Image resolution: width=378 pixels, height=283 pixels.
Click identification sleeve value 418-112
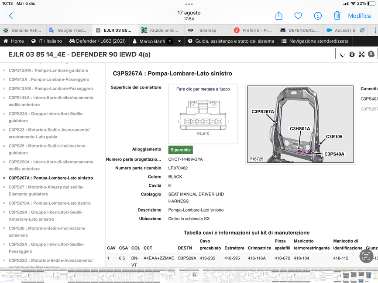341,258
